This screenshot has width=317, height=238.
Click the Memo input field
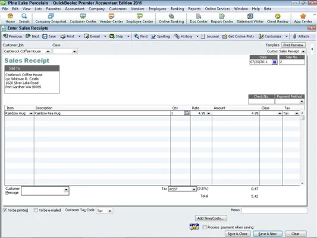274,211
